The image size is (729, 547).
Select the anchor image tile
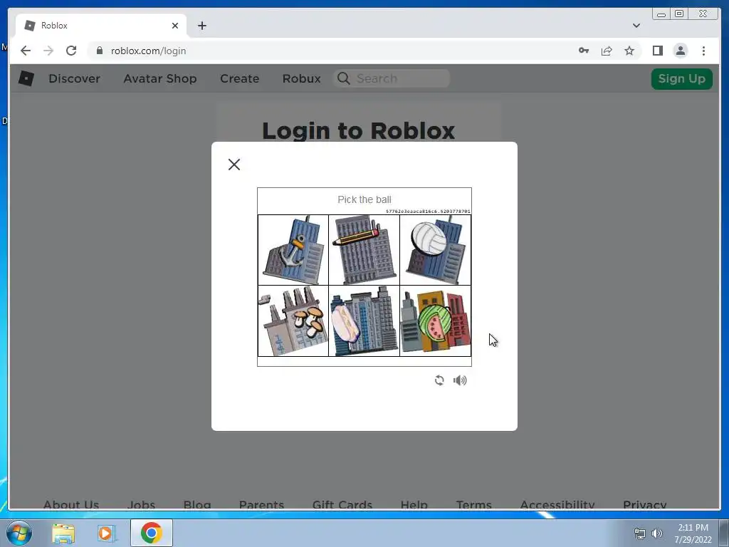[293, 250]
